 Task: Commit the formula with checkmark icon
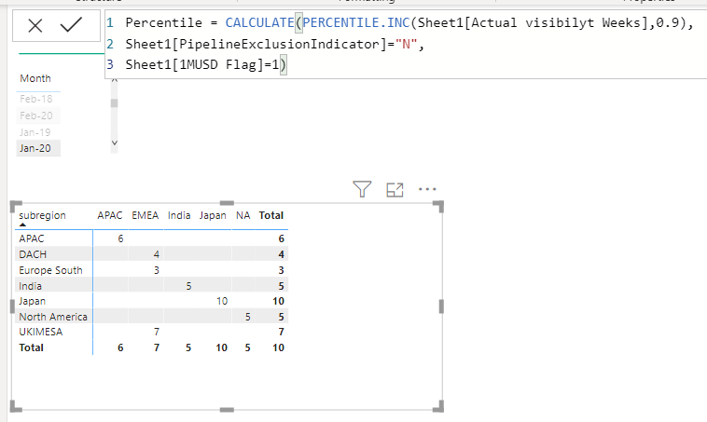(71, 25)
